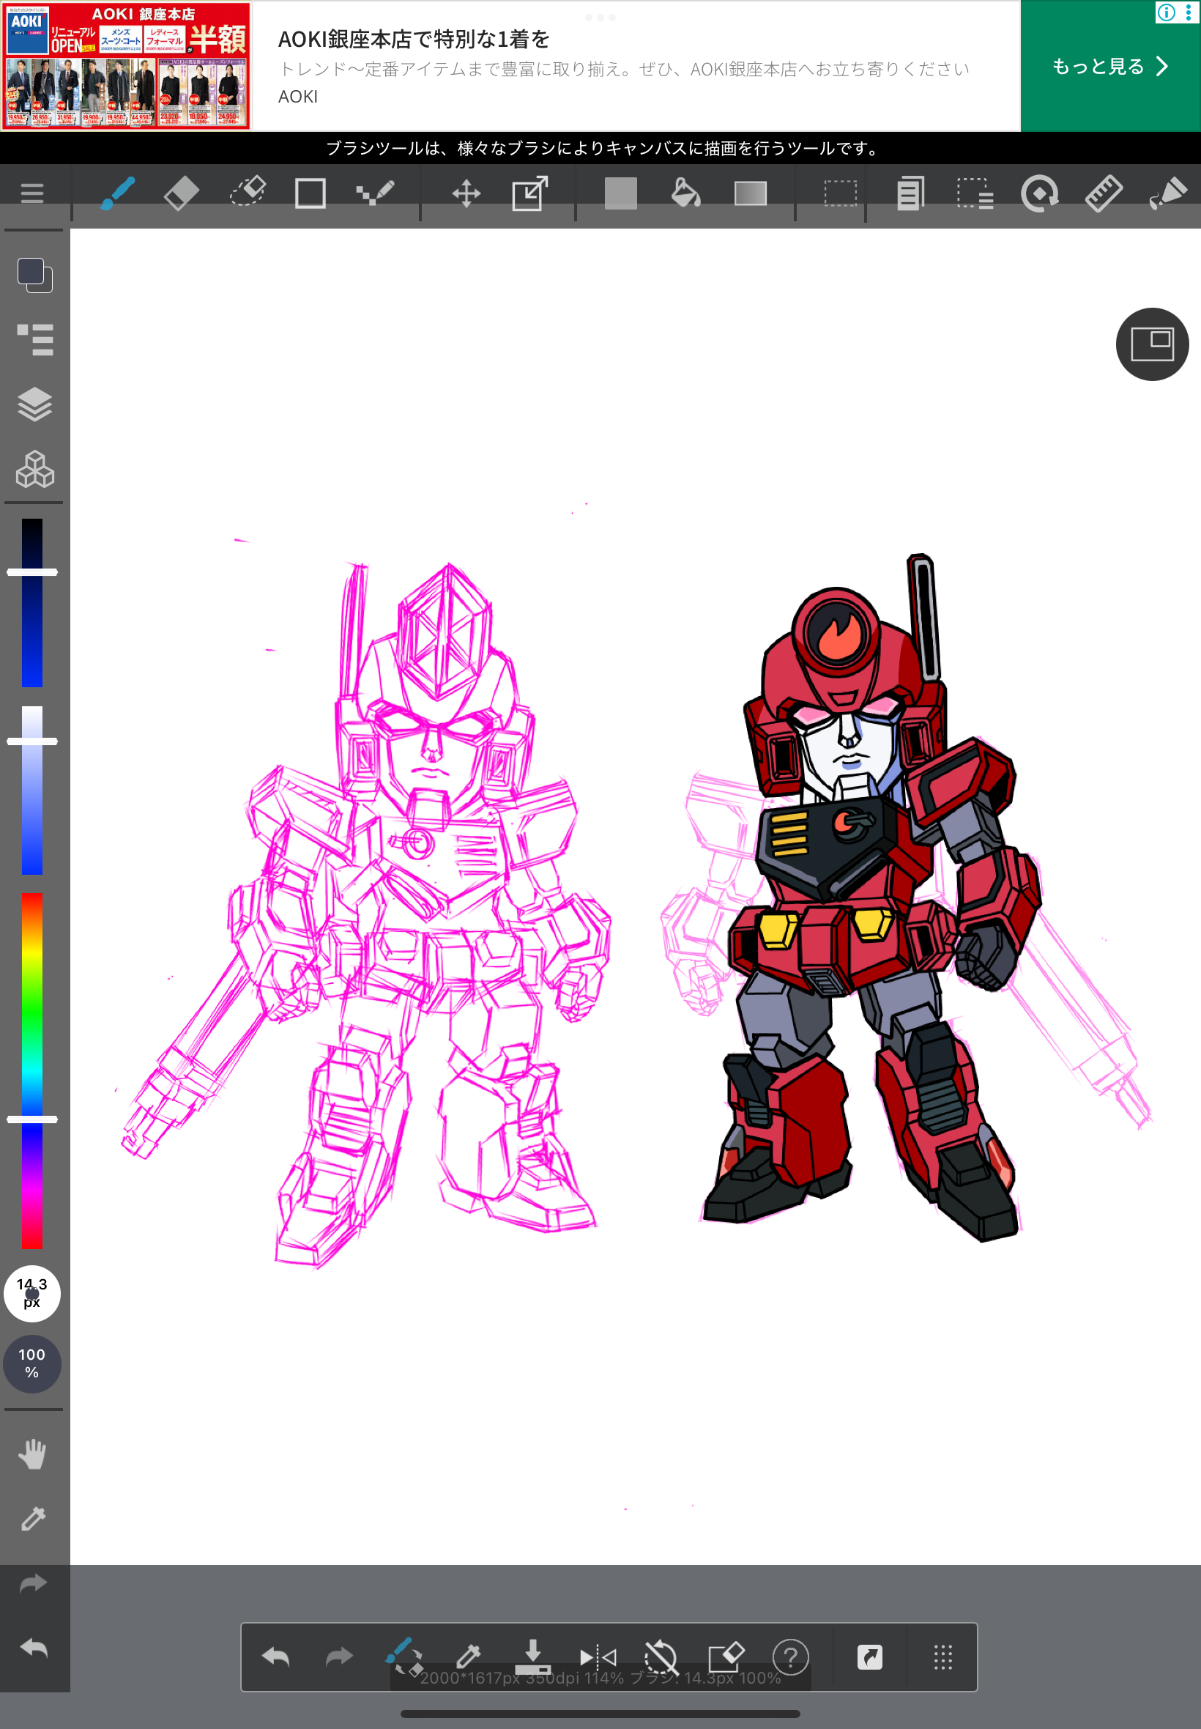Select the Hand pan tool

pyautogui.click(x=32, y=1454)
